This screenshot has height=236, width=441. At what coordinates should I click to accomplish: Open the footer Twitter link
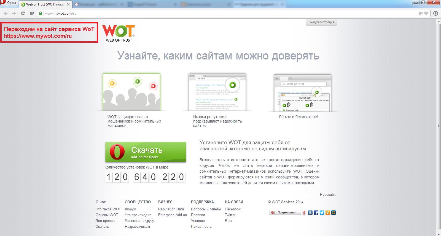[230, 215]
